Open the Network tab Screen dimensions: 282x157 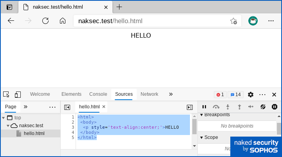[x=149, y=94]
